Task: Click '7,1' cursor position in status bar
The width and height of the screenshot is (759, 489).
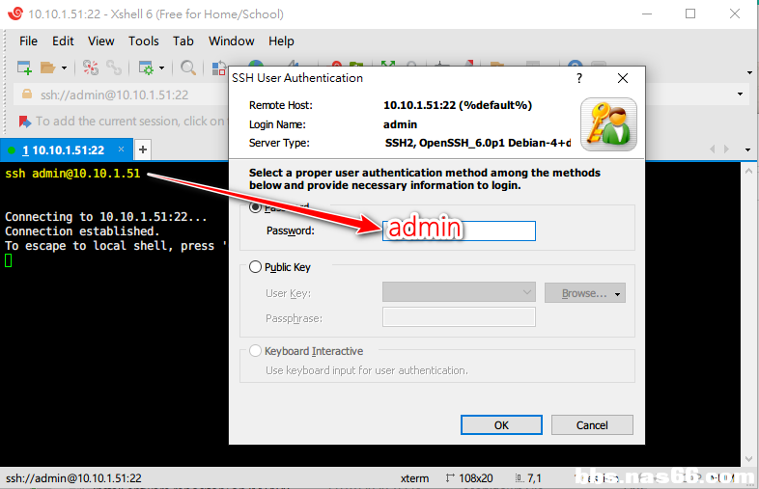Action: coord(534,478)
